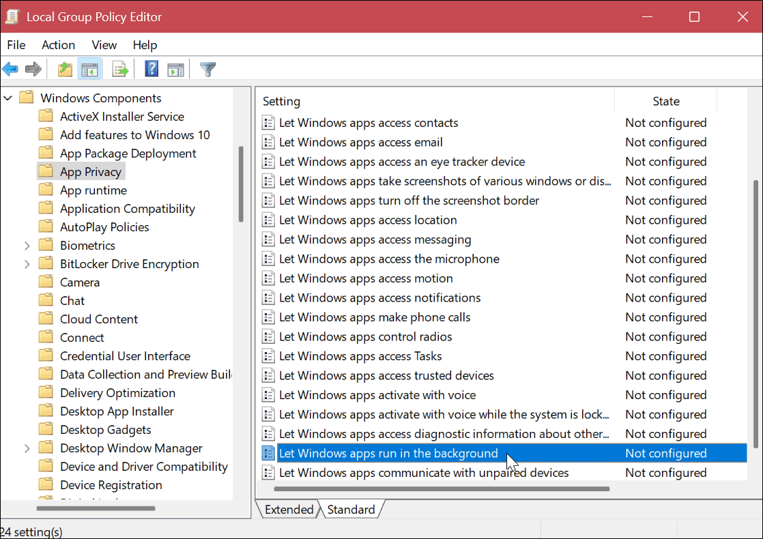Select Let Windows apps access messaging
The width and height of the screenshot is (763, 539).
coord(375,239)
